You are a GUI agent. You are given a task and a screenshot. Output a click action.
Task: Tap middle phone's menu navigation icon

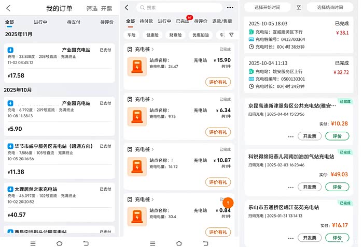152,243
